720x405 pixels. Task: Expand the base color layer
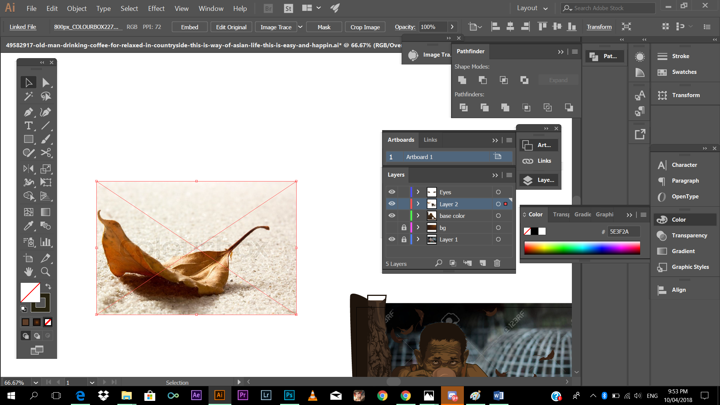(418, 216)
